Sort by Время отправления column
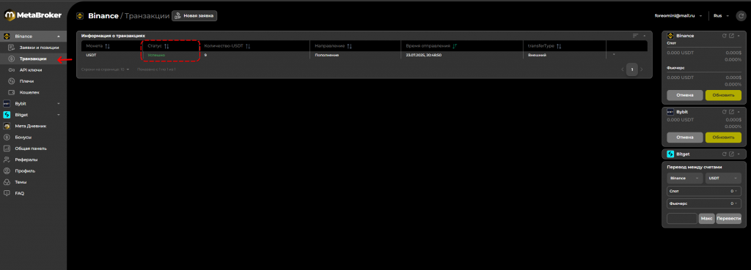751x270 pixels. coord(455,46)
